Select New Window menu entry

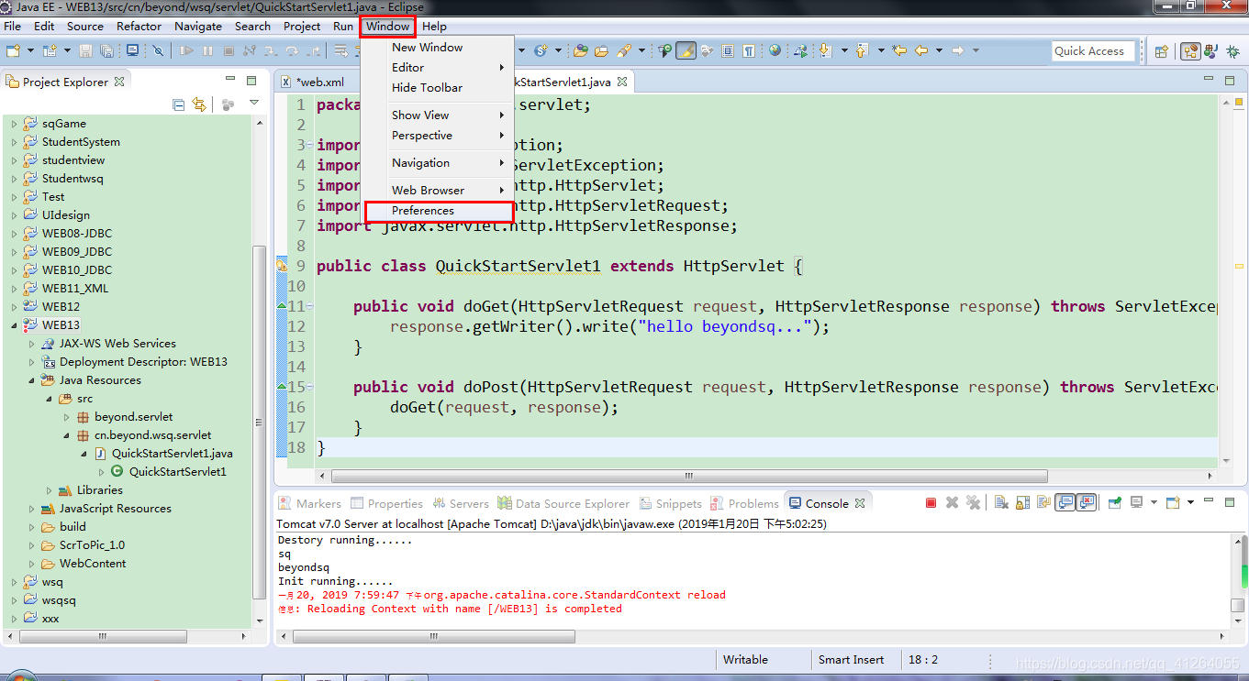click(437, 48)
